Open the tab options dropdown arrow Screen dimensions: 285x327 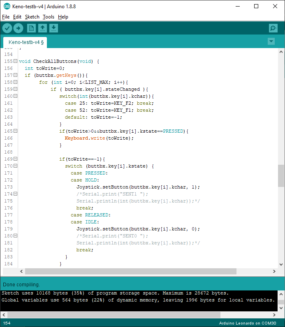pos(271,41)
